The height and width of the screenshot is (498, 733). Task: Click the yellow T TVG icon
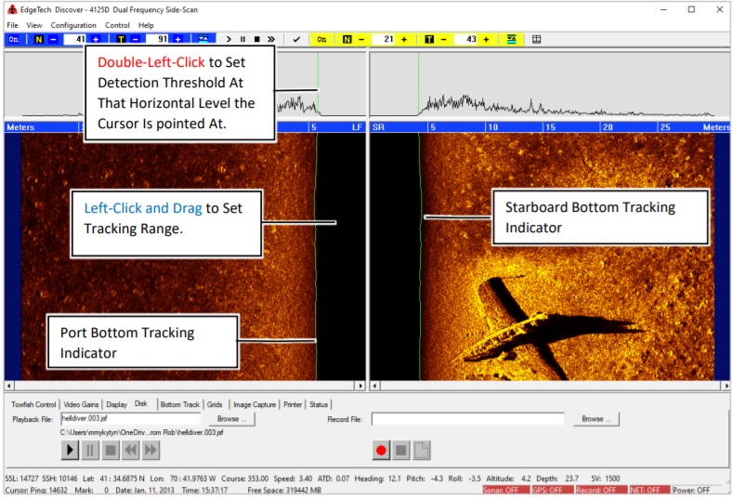click(429, 39)
